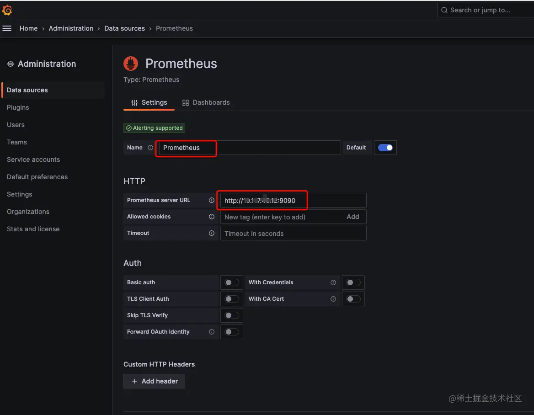The image size is (534, 415).
Task: Enable With CA Cert toggle
Action: click(353, 299)
